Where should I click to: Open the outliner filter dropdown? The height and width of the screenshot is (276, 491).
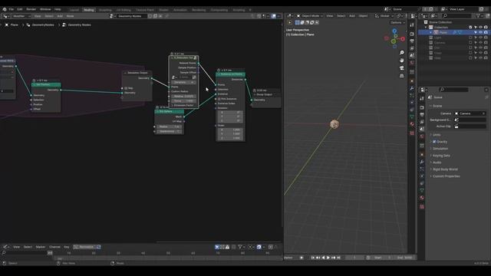(x=479, y=15)
